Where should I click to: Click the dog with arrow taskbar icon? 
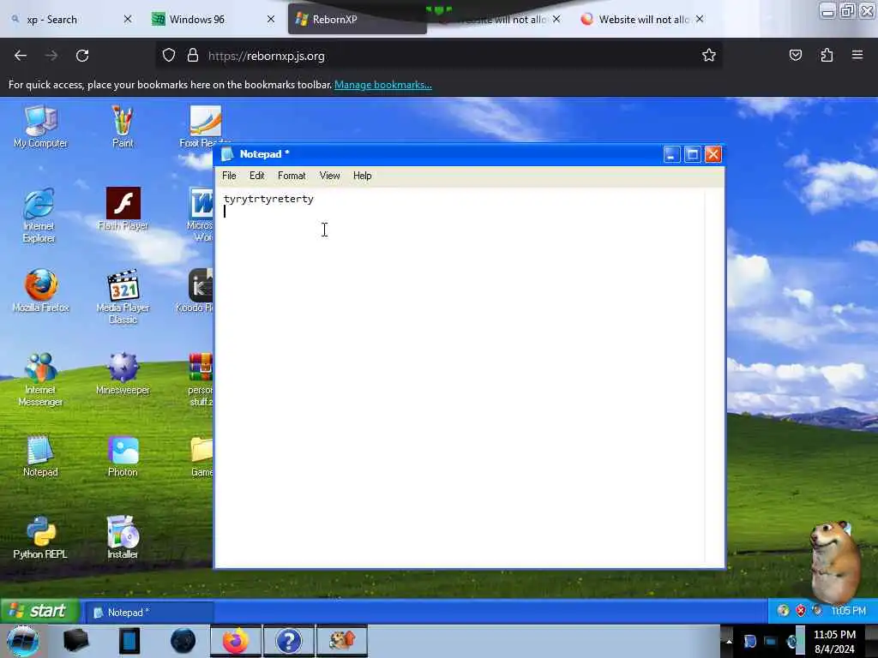click(342, 641)
